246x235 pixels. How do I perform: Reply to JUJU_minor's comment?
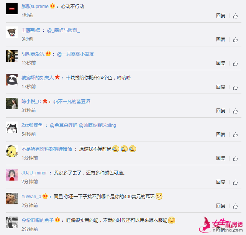[x=221, y=182]
